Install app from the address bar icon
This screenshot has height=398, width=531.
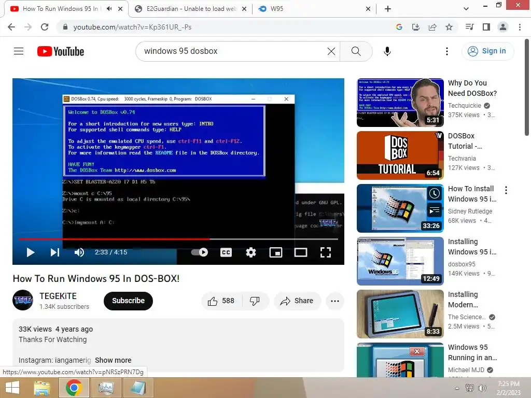coord(415,27)
